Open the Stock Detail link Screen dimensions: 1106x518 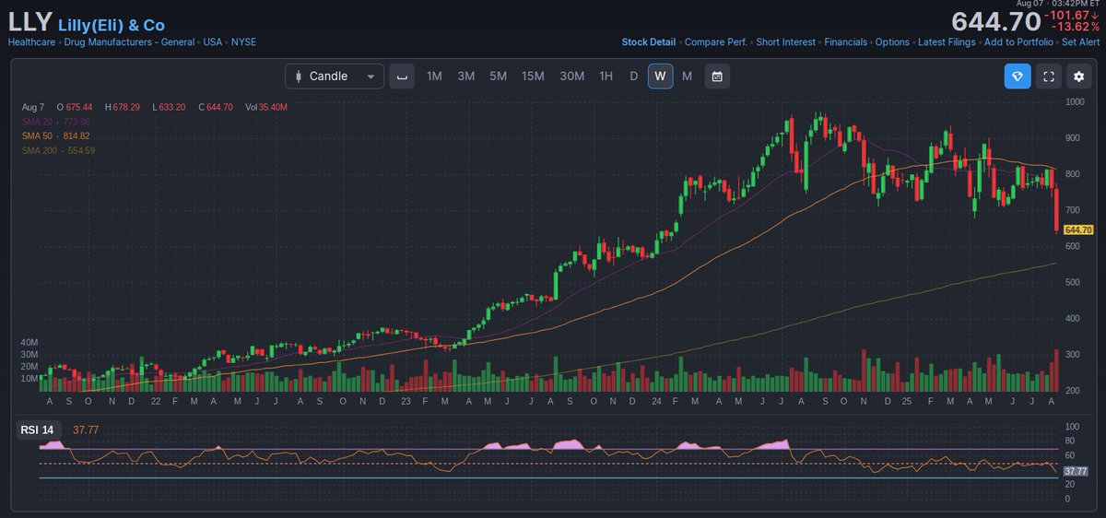pyautogui.click(x=649, y=42)
